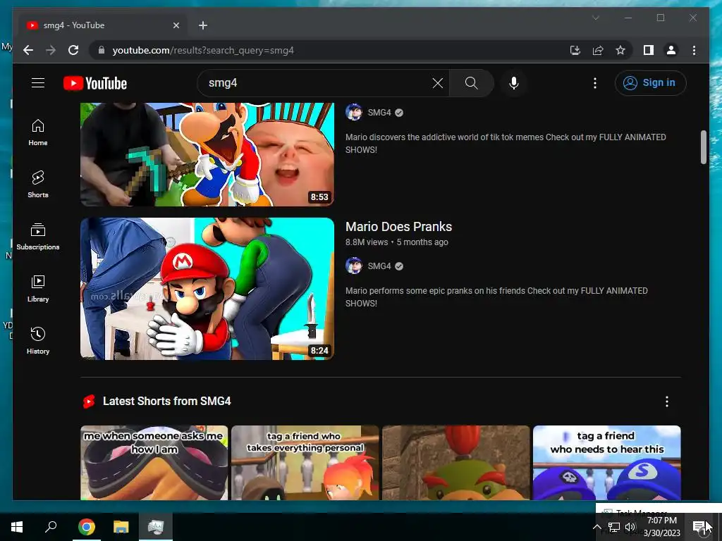This screenshot has height=541, width=722.
Task: Go back with browser back arrow
Action: click(x=28, y=50)
